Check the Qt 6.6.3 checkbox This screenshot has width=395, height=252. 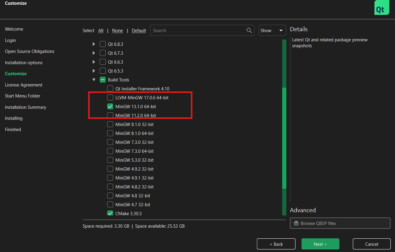pos(103,62)
